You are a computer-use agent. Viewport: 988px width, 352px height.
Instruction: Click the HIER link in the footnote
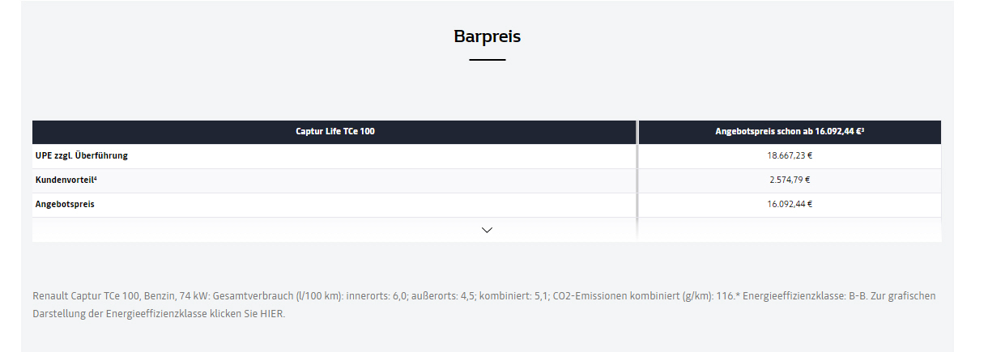pos(271,313)
